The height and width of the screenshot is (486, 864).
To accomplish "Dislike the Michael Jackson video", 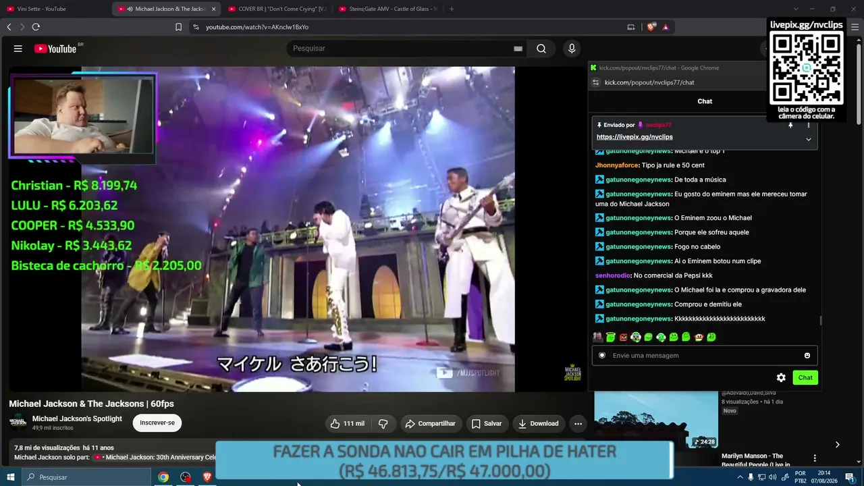I will (x=383, y=424).
